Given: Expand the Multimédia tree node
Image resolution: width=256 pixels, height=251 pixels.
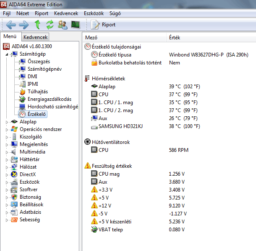Looking at the screenshot, I should pos(7,152).
